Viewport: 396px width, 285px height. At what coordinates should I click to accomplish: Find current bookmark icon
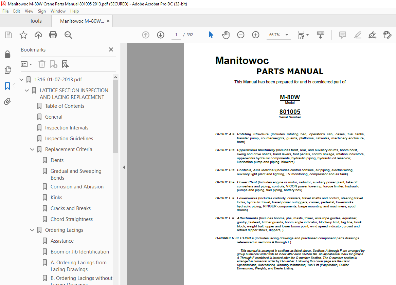coord(65,64)
